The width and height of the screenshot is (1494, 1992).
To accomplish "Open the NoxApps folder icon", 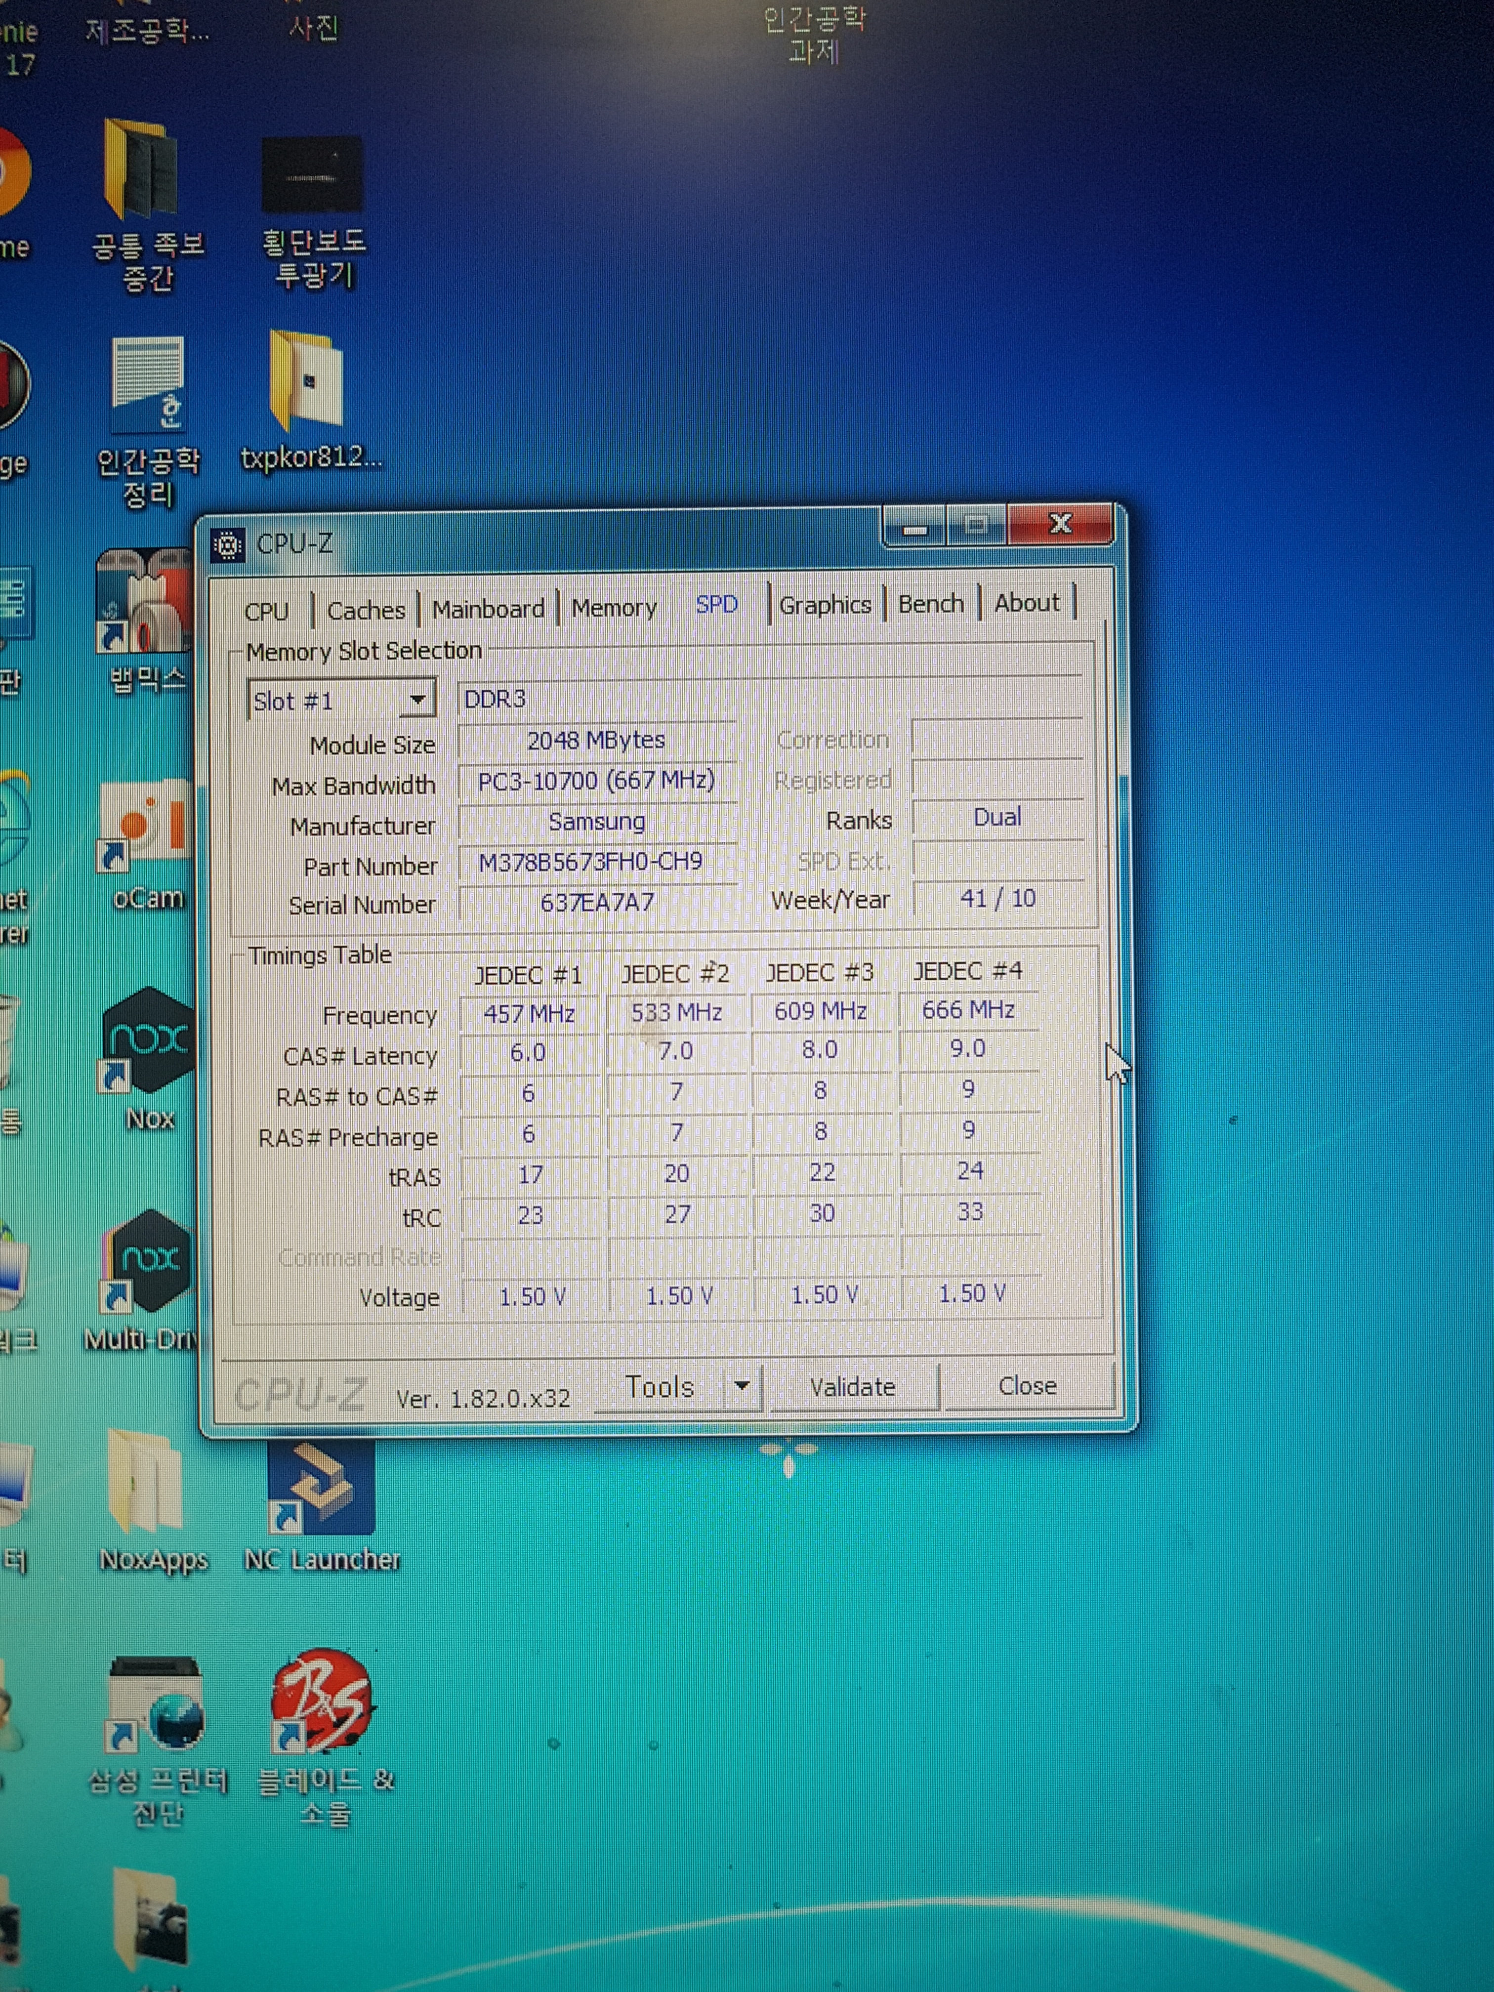I will click(x=146, y=1482).
